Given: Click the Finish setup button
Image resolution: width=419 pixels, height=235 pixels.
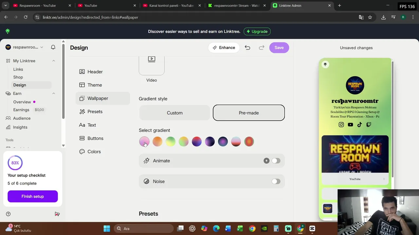Looking at the screenshot, I should pos(33,196).
